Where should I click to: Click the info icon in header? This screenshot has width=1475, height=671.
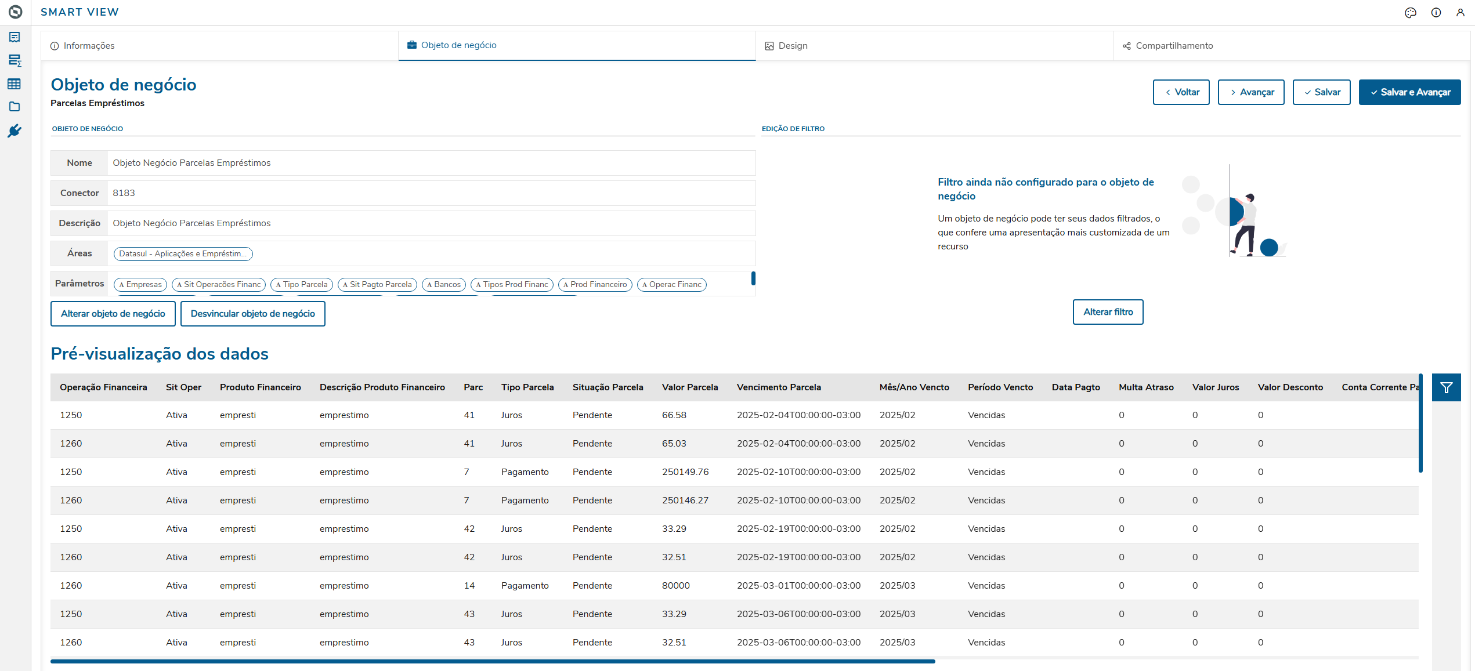1436,13
